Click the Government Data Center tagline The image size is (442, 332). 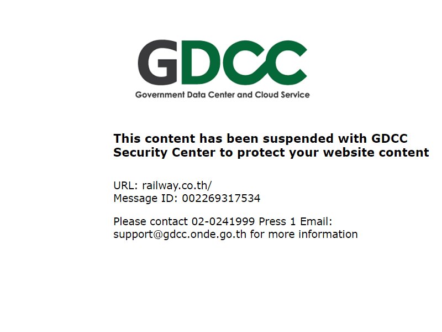click(x=222, y=95)
